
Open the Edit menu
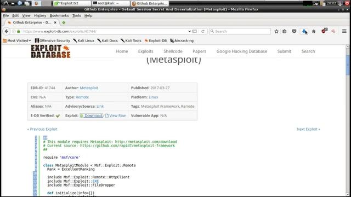click(15, 16)
